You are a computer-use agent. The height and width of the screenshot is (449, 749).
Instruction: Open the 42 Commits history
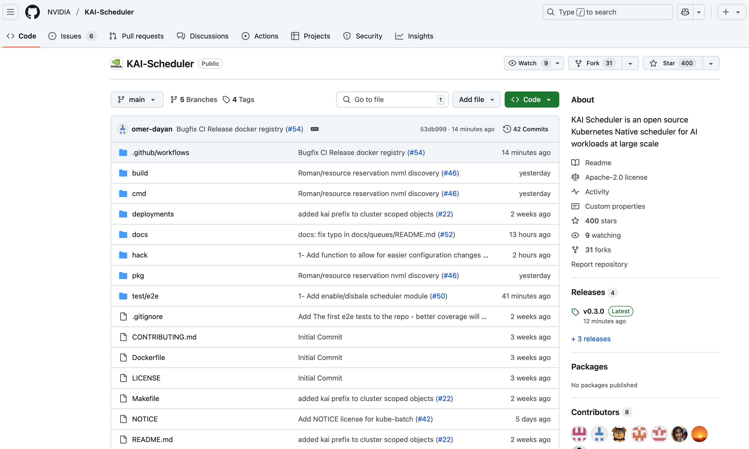525,129
